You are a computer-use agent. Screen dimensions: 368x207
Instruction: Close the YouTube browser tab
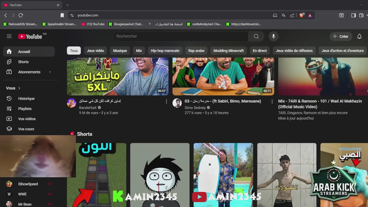[x=58, y=5]
